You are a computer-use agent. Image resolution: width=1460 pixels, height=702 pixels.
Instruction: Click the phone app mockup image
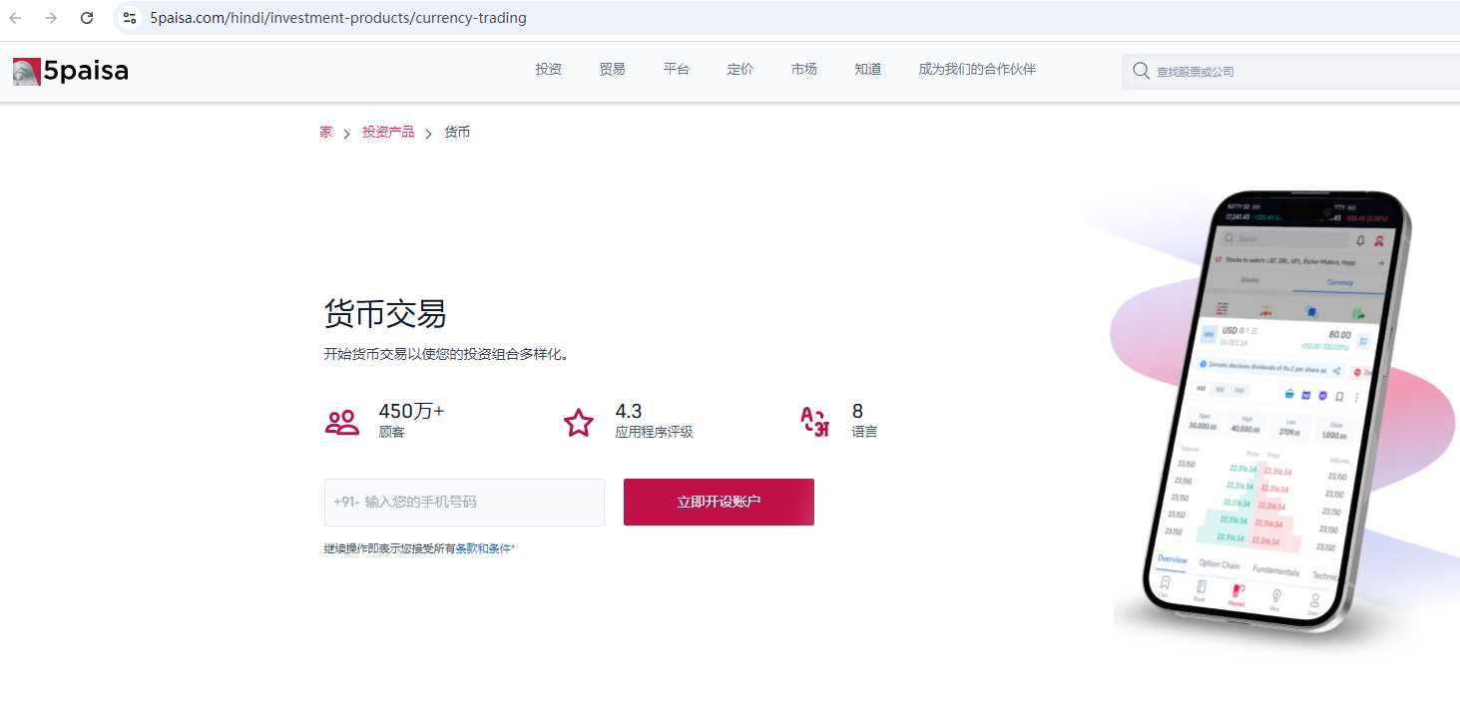pyautogui.click(x=1275, y=414)
